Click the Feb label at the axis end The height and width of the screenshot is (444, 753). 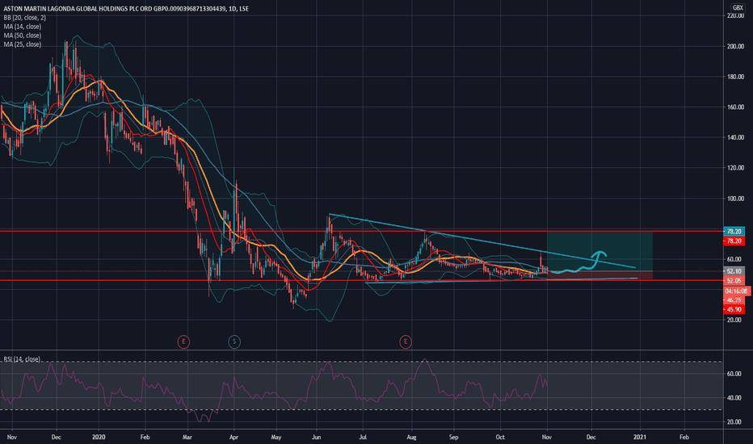684,438
